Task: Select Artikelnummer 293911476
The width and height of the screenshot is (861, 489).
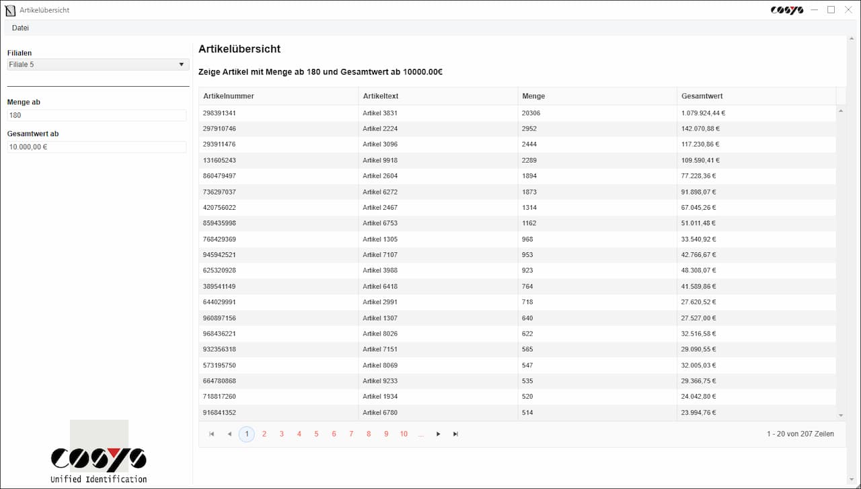Action: (278, 145)
